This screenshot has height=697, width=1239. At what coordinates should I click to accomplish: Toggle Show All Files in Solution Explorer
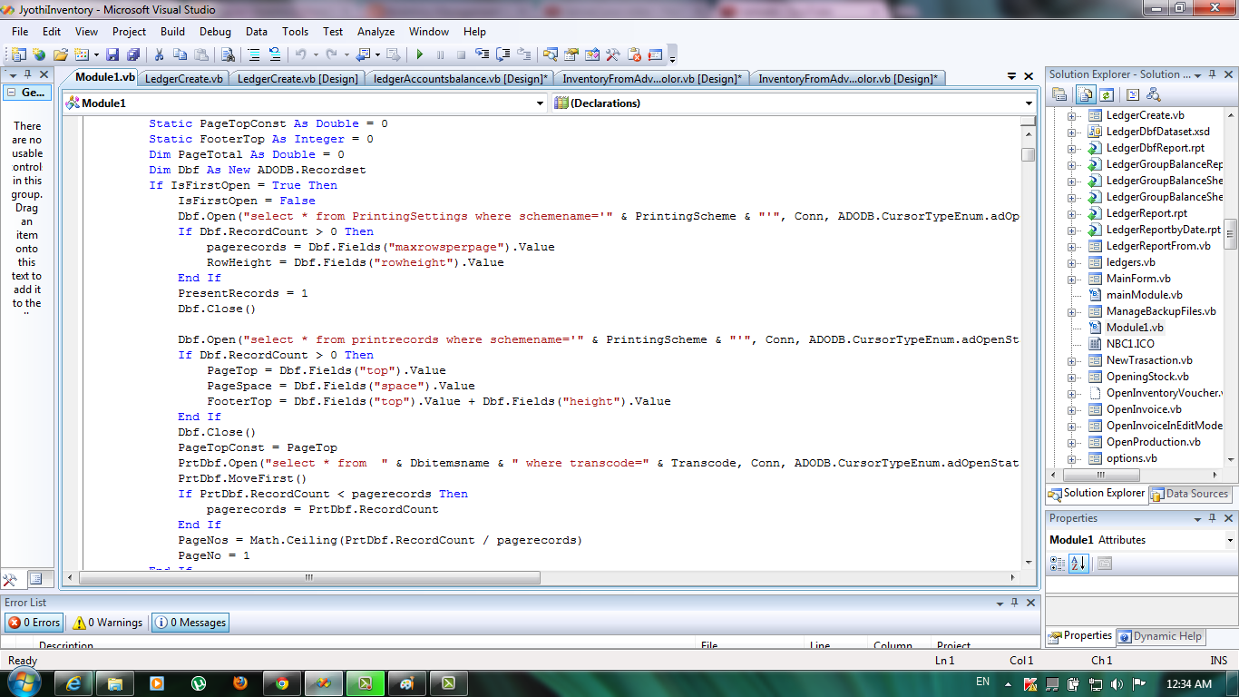click(x=1085, y=94)
